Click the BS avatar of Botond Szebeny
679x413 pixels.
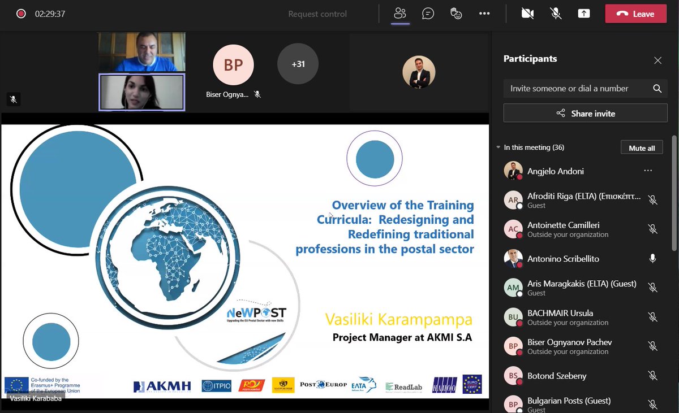coord(513,375)
